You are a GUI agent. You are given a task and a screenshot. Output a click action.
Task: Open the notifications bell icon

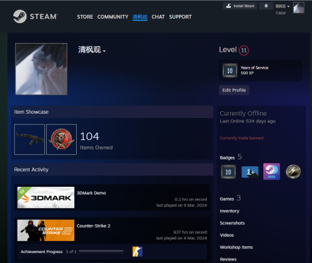[266, 6]
